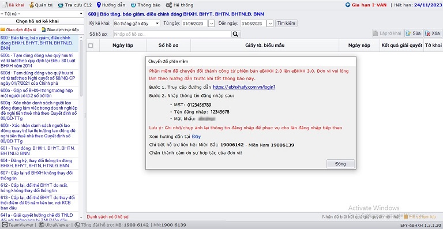Select form 641a Giải quyết chế độ TNLĐ
Image resolution: width=443 pixels, height=229 pixels.
[x=39, y=216]
